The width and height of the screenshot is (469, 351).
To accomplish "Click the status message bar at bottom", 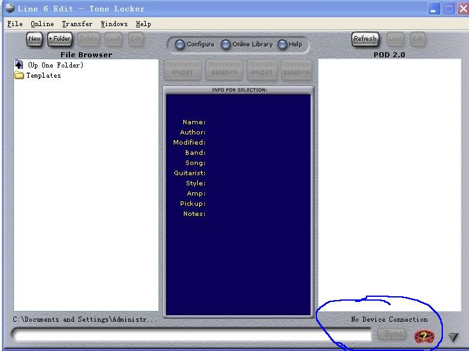I will (192, 334).
